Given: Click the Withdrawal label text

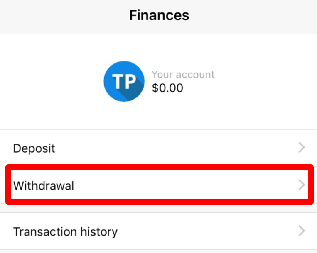Looking at the screenshot, I should pyautogui.click(x=44, y=185).
